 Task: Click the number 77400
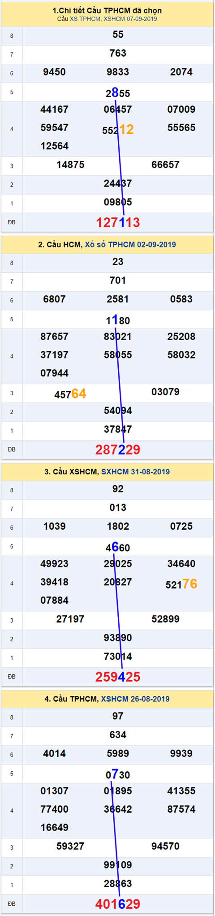click(x=55, y=809)
